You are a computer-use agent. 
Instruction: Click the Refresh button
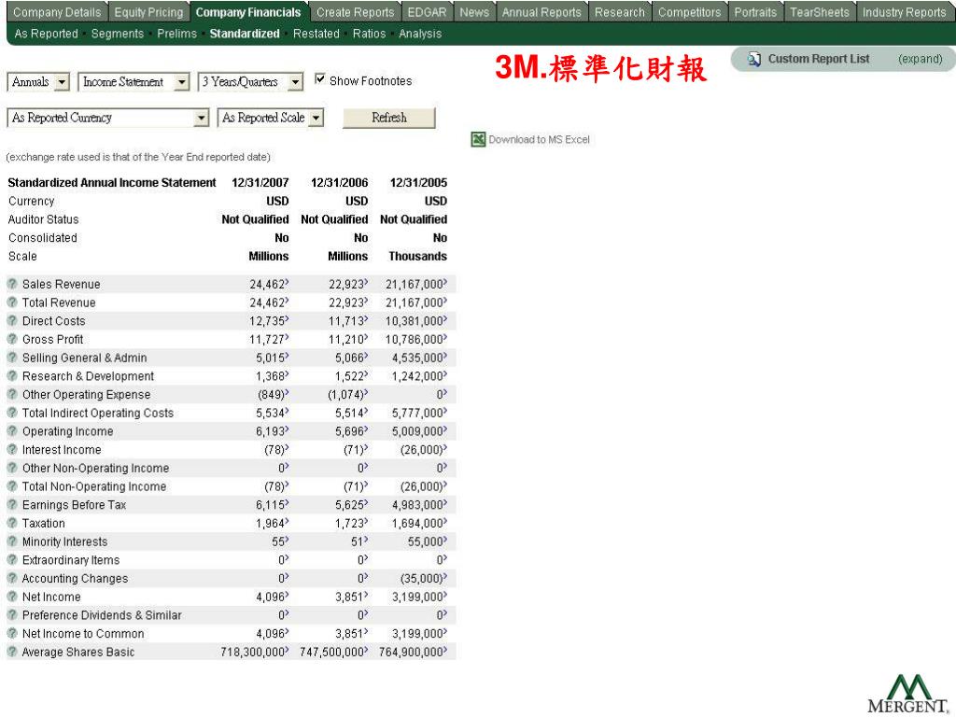[x=389, y=118]
